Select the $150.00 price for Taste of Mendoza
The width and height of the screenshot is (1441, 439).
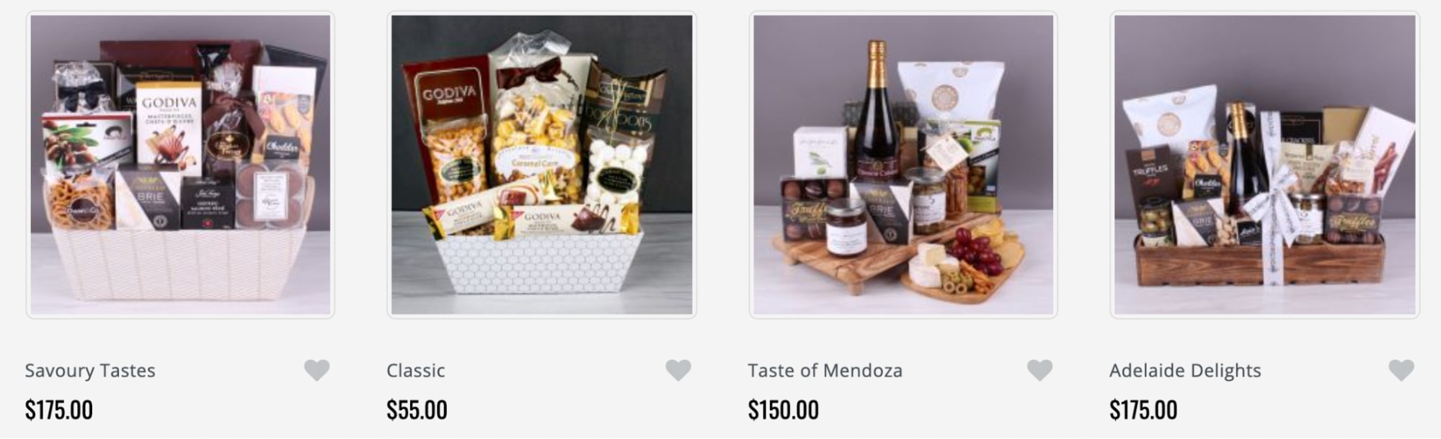[x=784, y=410]
